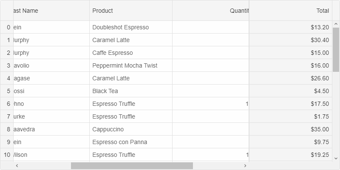Click the scroll left arrow of horizontal scrollbar
Image resolution: width=340 pixels, height=170 pixels.
pos(17,166)
